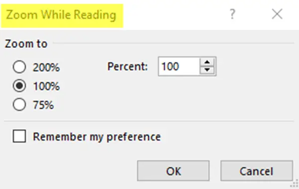Close the Zoom While Reading dialog
The width and height of the screenshot is (299, 189).
tap(277, 14)
